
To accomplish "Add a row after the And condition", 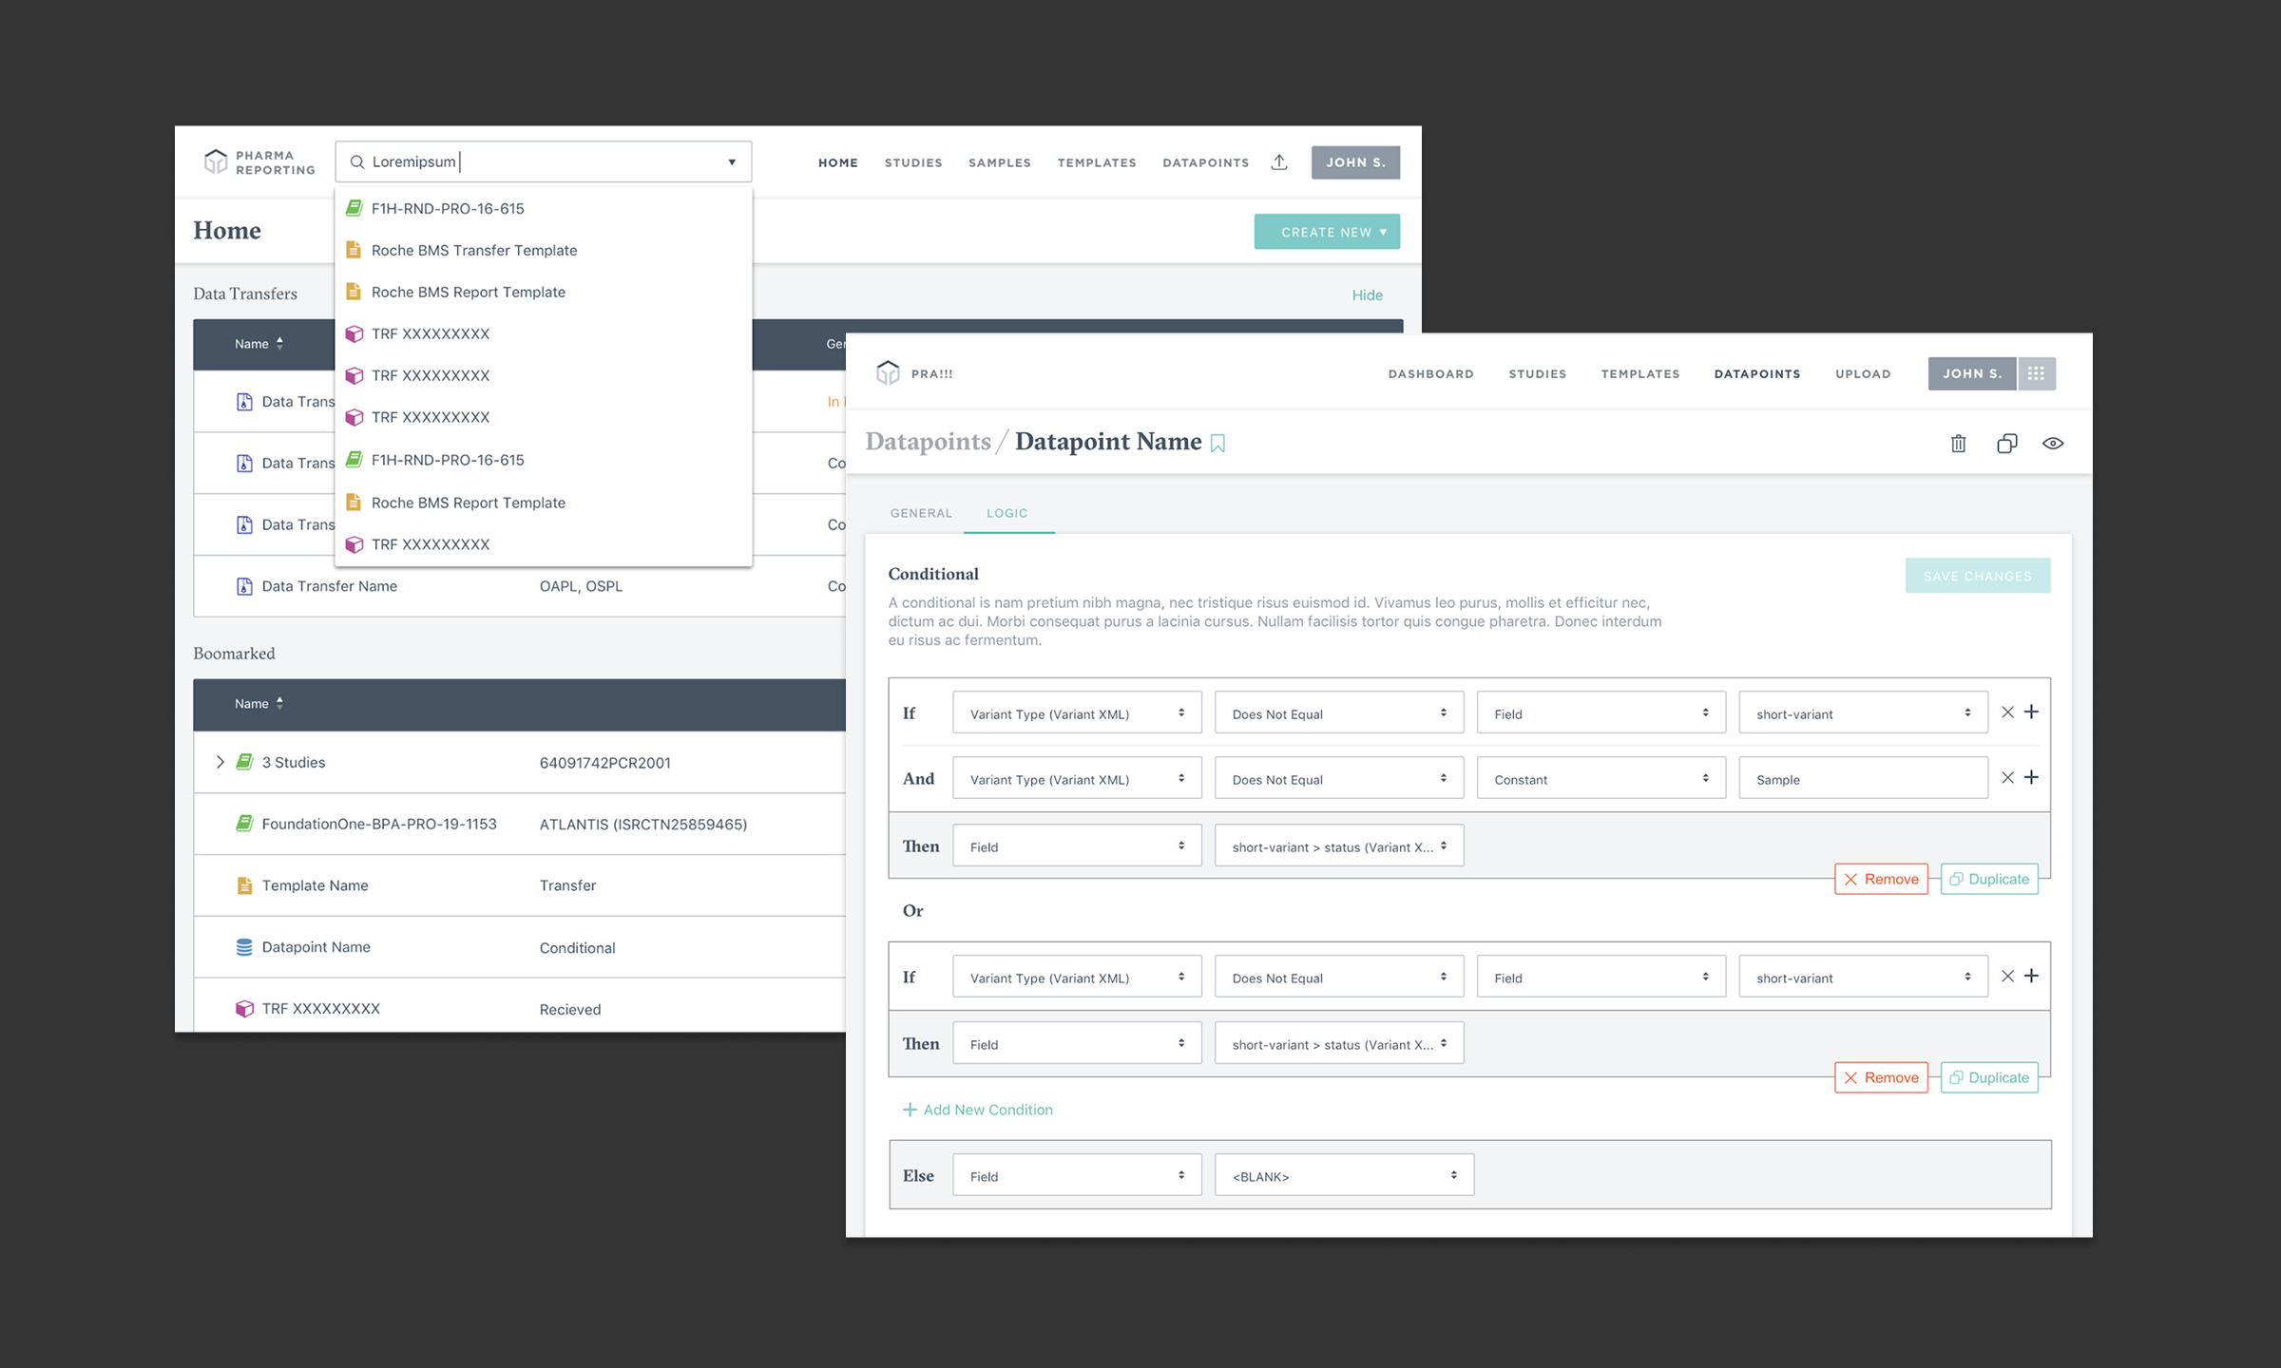I will click(2031, 778).
